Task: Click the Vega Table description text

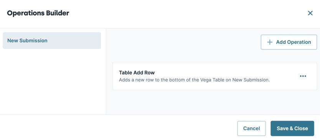Action: point(194,80)
